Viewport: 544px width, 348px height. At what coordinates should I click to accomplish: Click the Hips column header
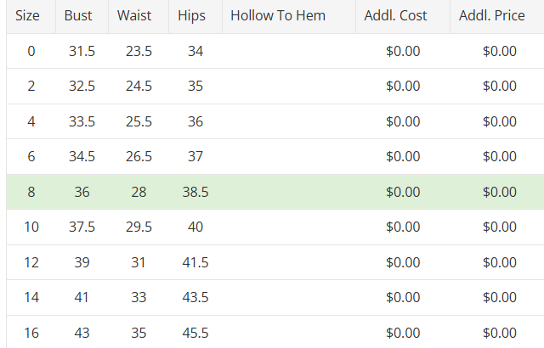tap(192, 16)
